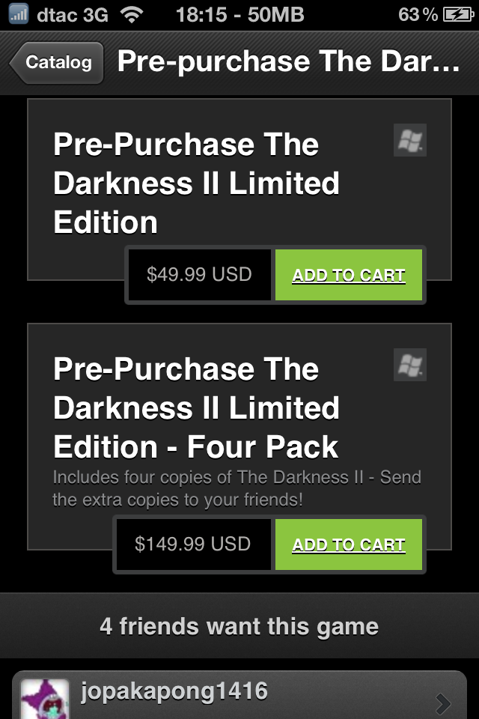Screen dimensions: 479x719
Task: Tap the $149.99 USD price box
Action: tap(192, 544)
